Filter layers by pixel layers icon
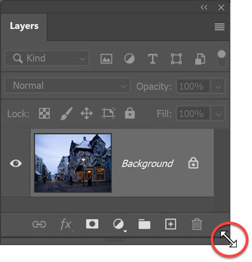252x262 pixels. [106, 59]
